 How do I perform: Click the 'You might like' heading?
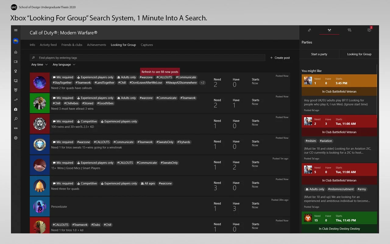[x=311, y=71]
